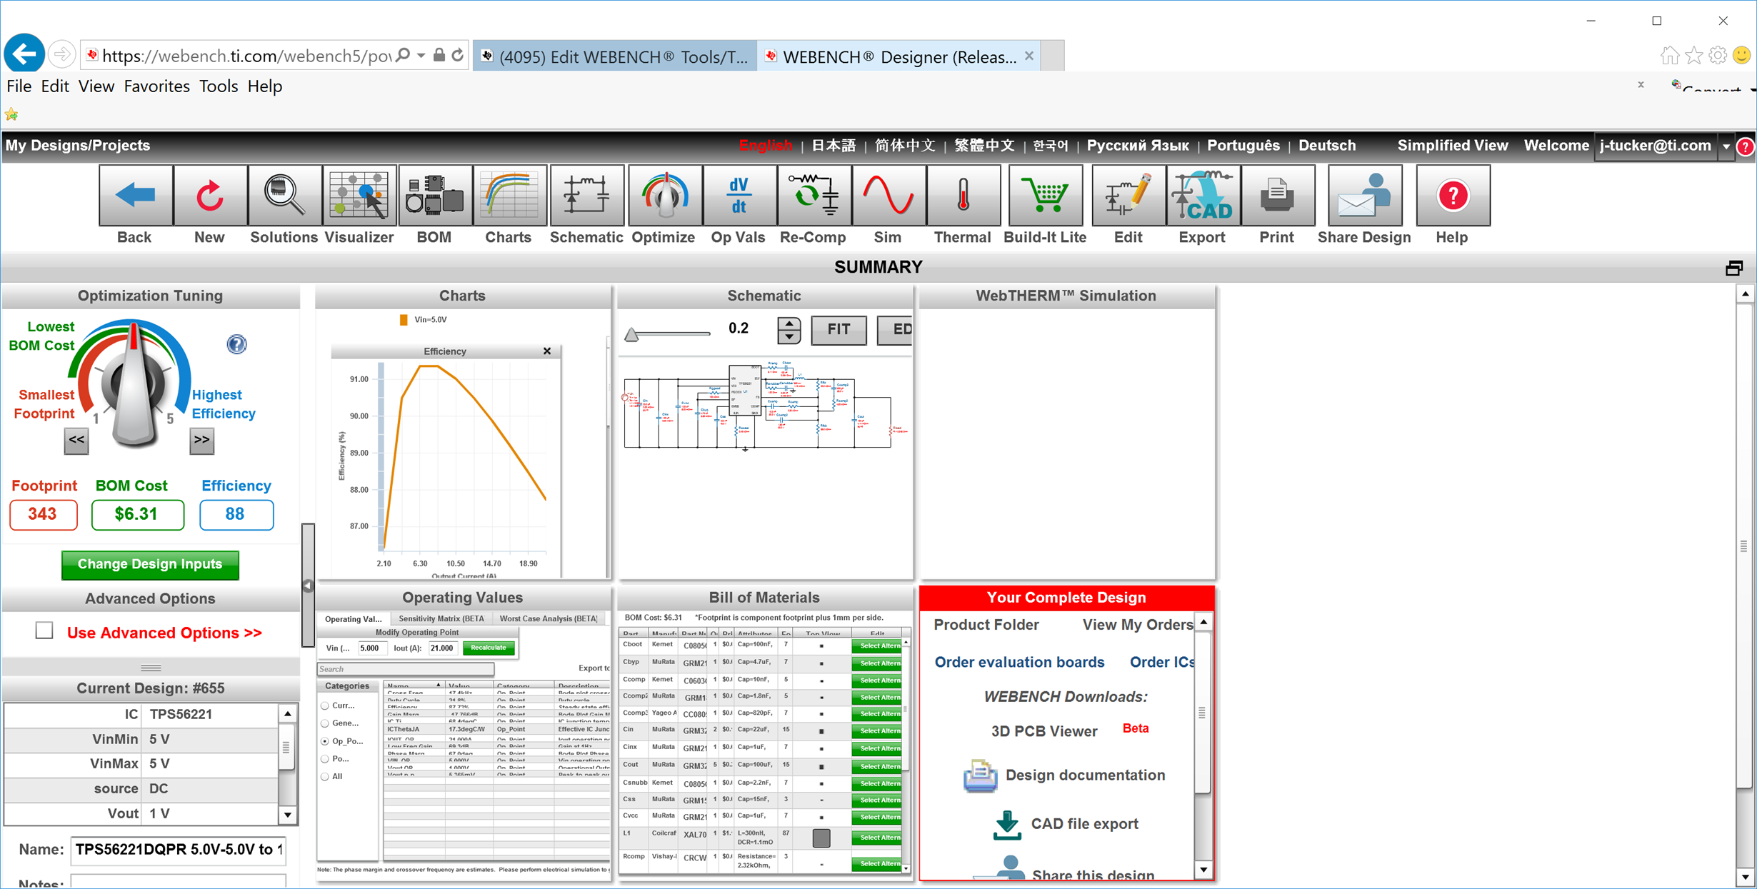Open the address bar dropdown arrow
This screenshot has width=1757, height=889.
[421, 55]
